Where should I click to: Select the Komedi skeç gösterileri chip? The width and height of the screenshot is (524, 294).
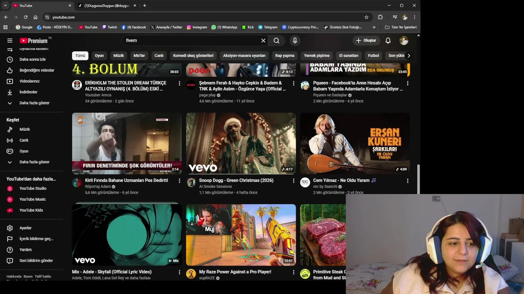click(x=193, y=56)
